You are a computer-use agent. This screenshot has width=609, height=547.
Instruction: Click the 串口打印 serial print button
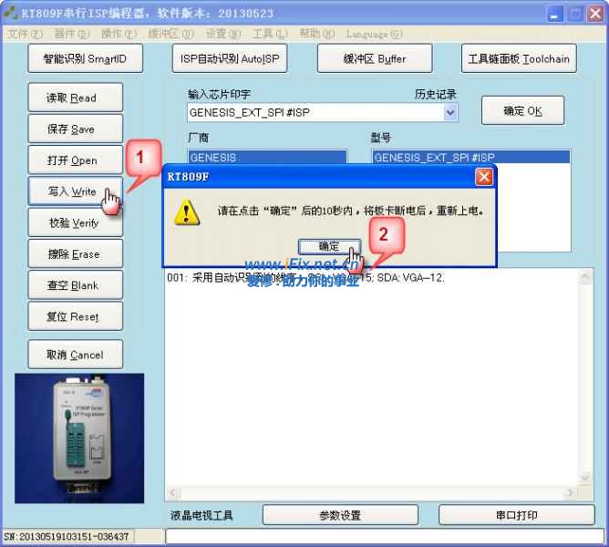pyautogui.click(x=517, y=515)
